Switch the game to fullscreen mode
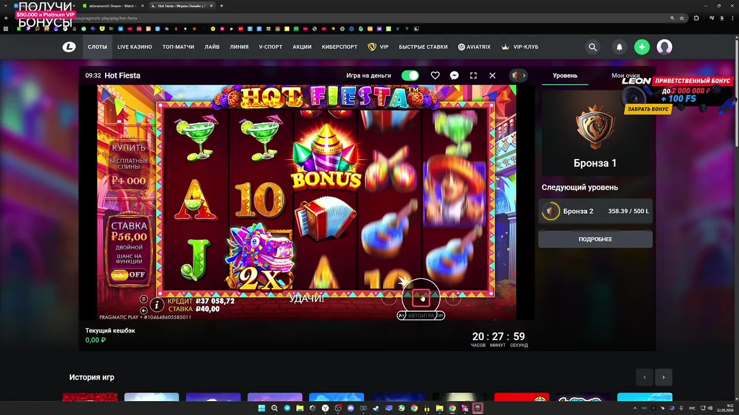 click(473, 76)
